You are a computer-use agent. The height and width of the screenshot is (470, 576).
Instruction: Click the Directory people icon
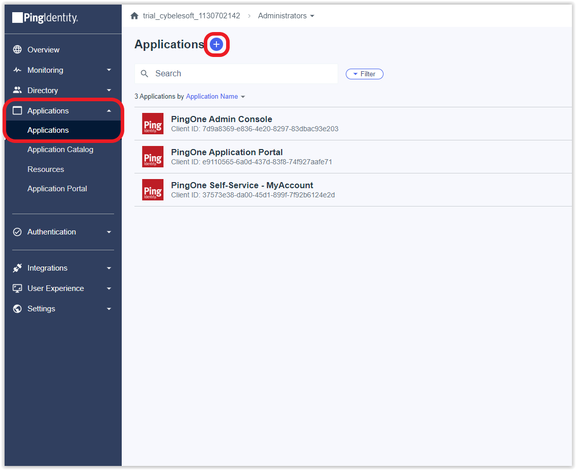(17, 90)
